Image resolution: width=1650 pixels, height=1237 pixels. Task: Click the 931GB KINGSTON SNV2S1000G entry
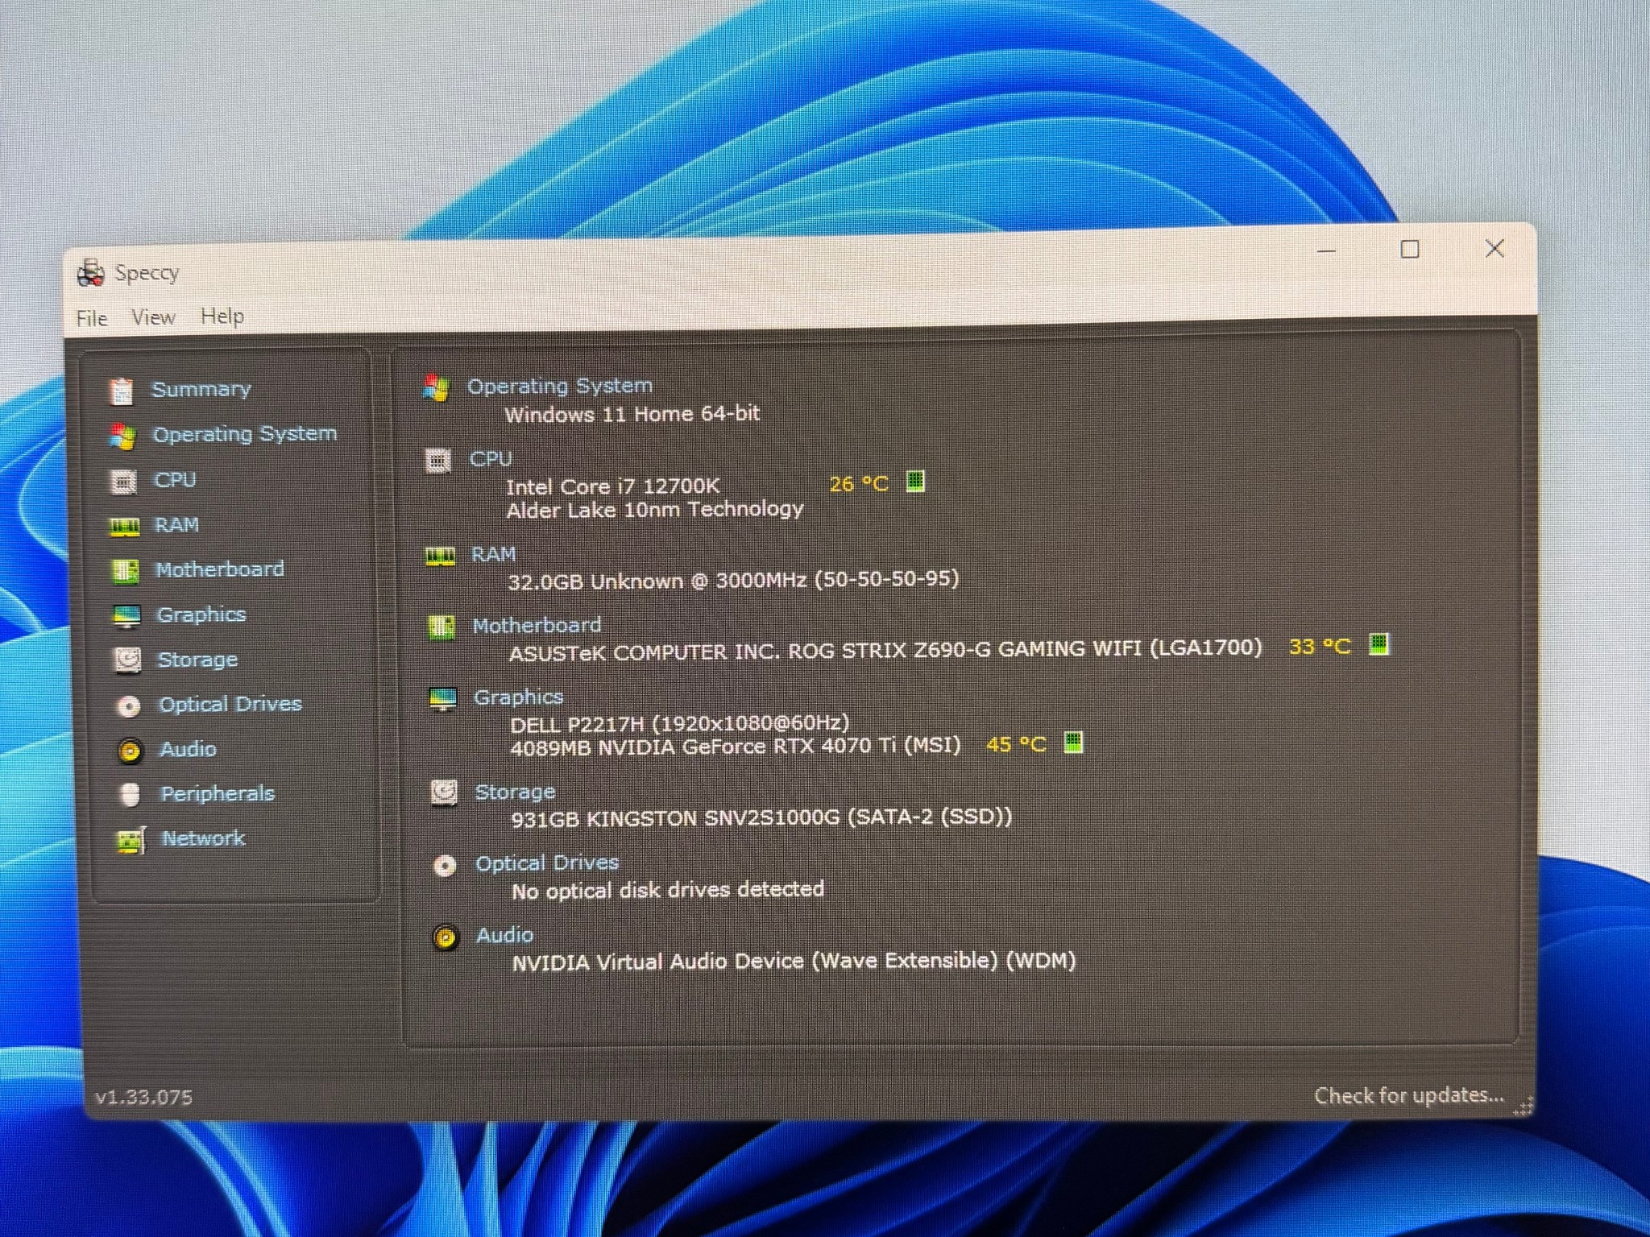762,818
